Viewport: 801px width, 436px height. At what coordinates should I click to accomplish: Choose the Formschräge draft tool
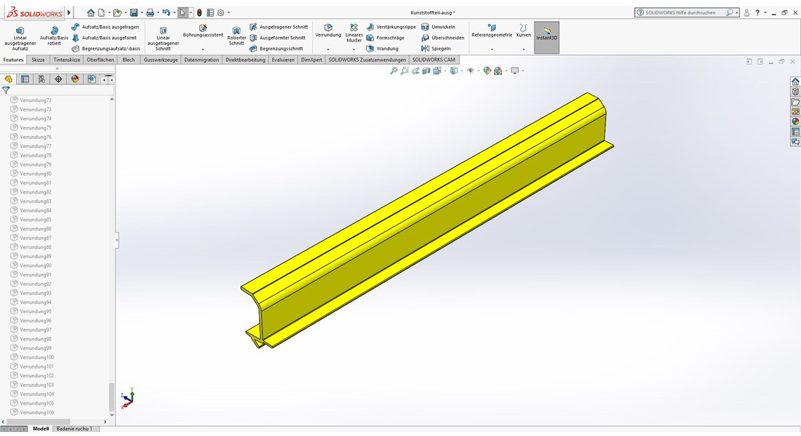(x=385, y=37)
